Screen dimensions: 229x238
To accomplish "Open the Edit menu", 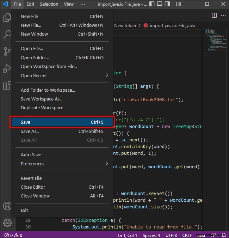I will pyautogui.click(x=30, y=4).
